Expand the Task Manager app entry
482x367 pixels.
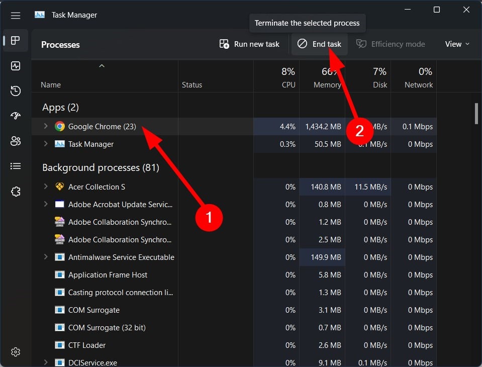(x=46, y=144)
